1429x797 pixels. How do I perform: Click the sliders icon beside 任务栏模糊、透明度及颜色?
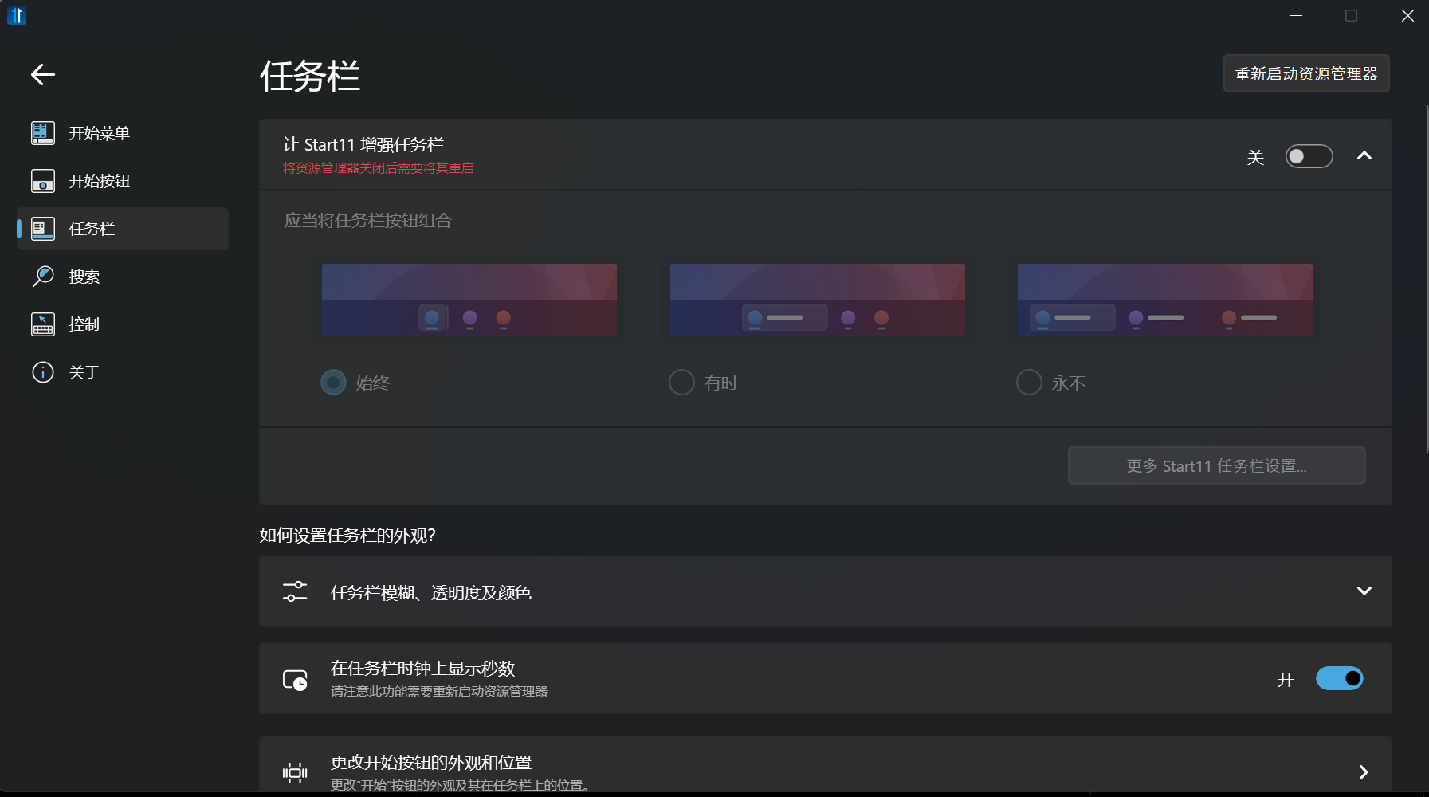(x=295, y=591)
